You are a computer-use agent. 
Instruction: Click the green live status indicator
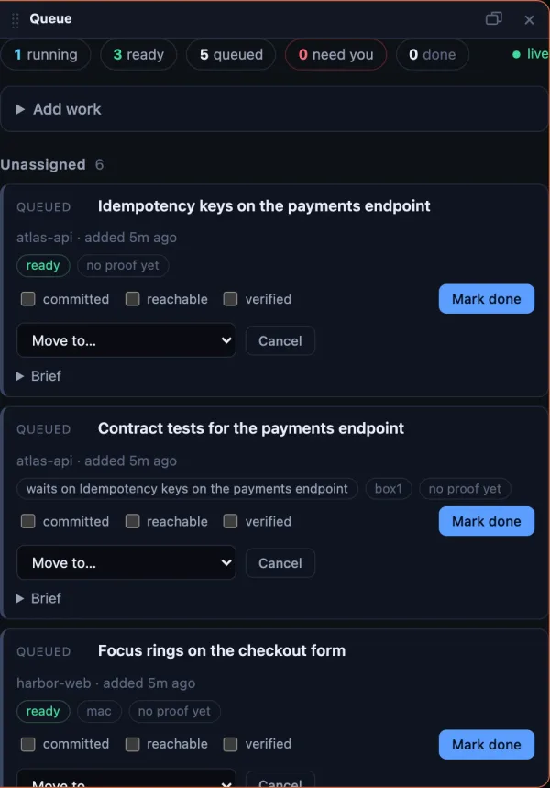tap(530, 54)
